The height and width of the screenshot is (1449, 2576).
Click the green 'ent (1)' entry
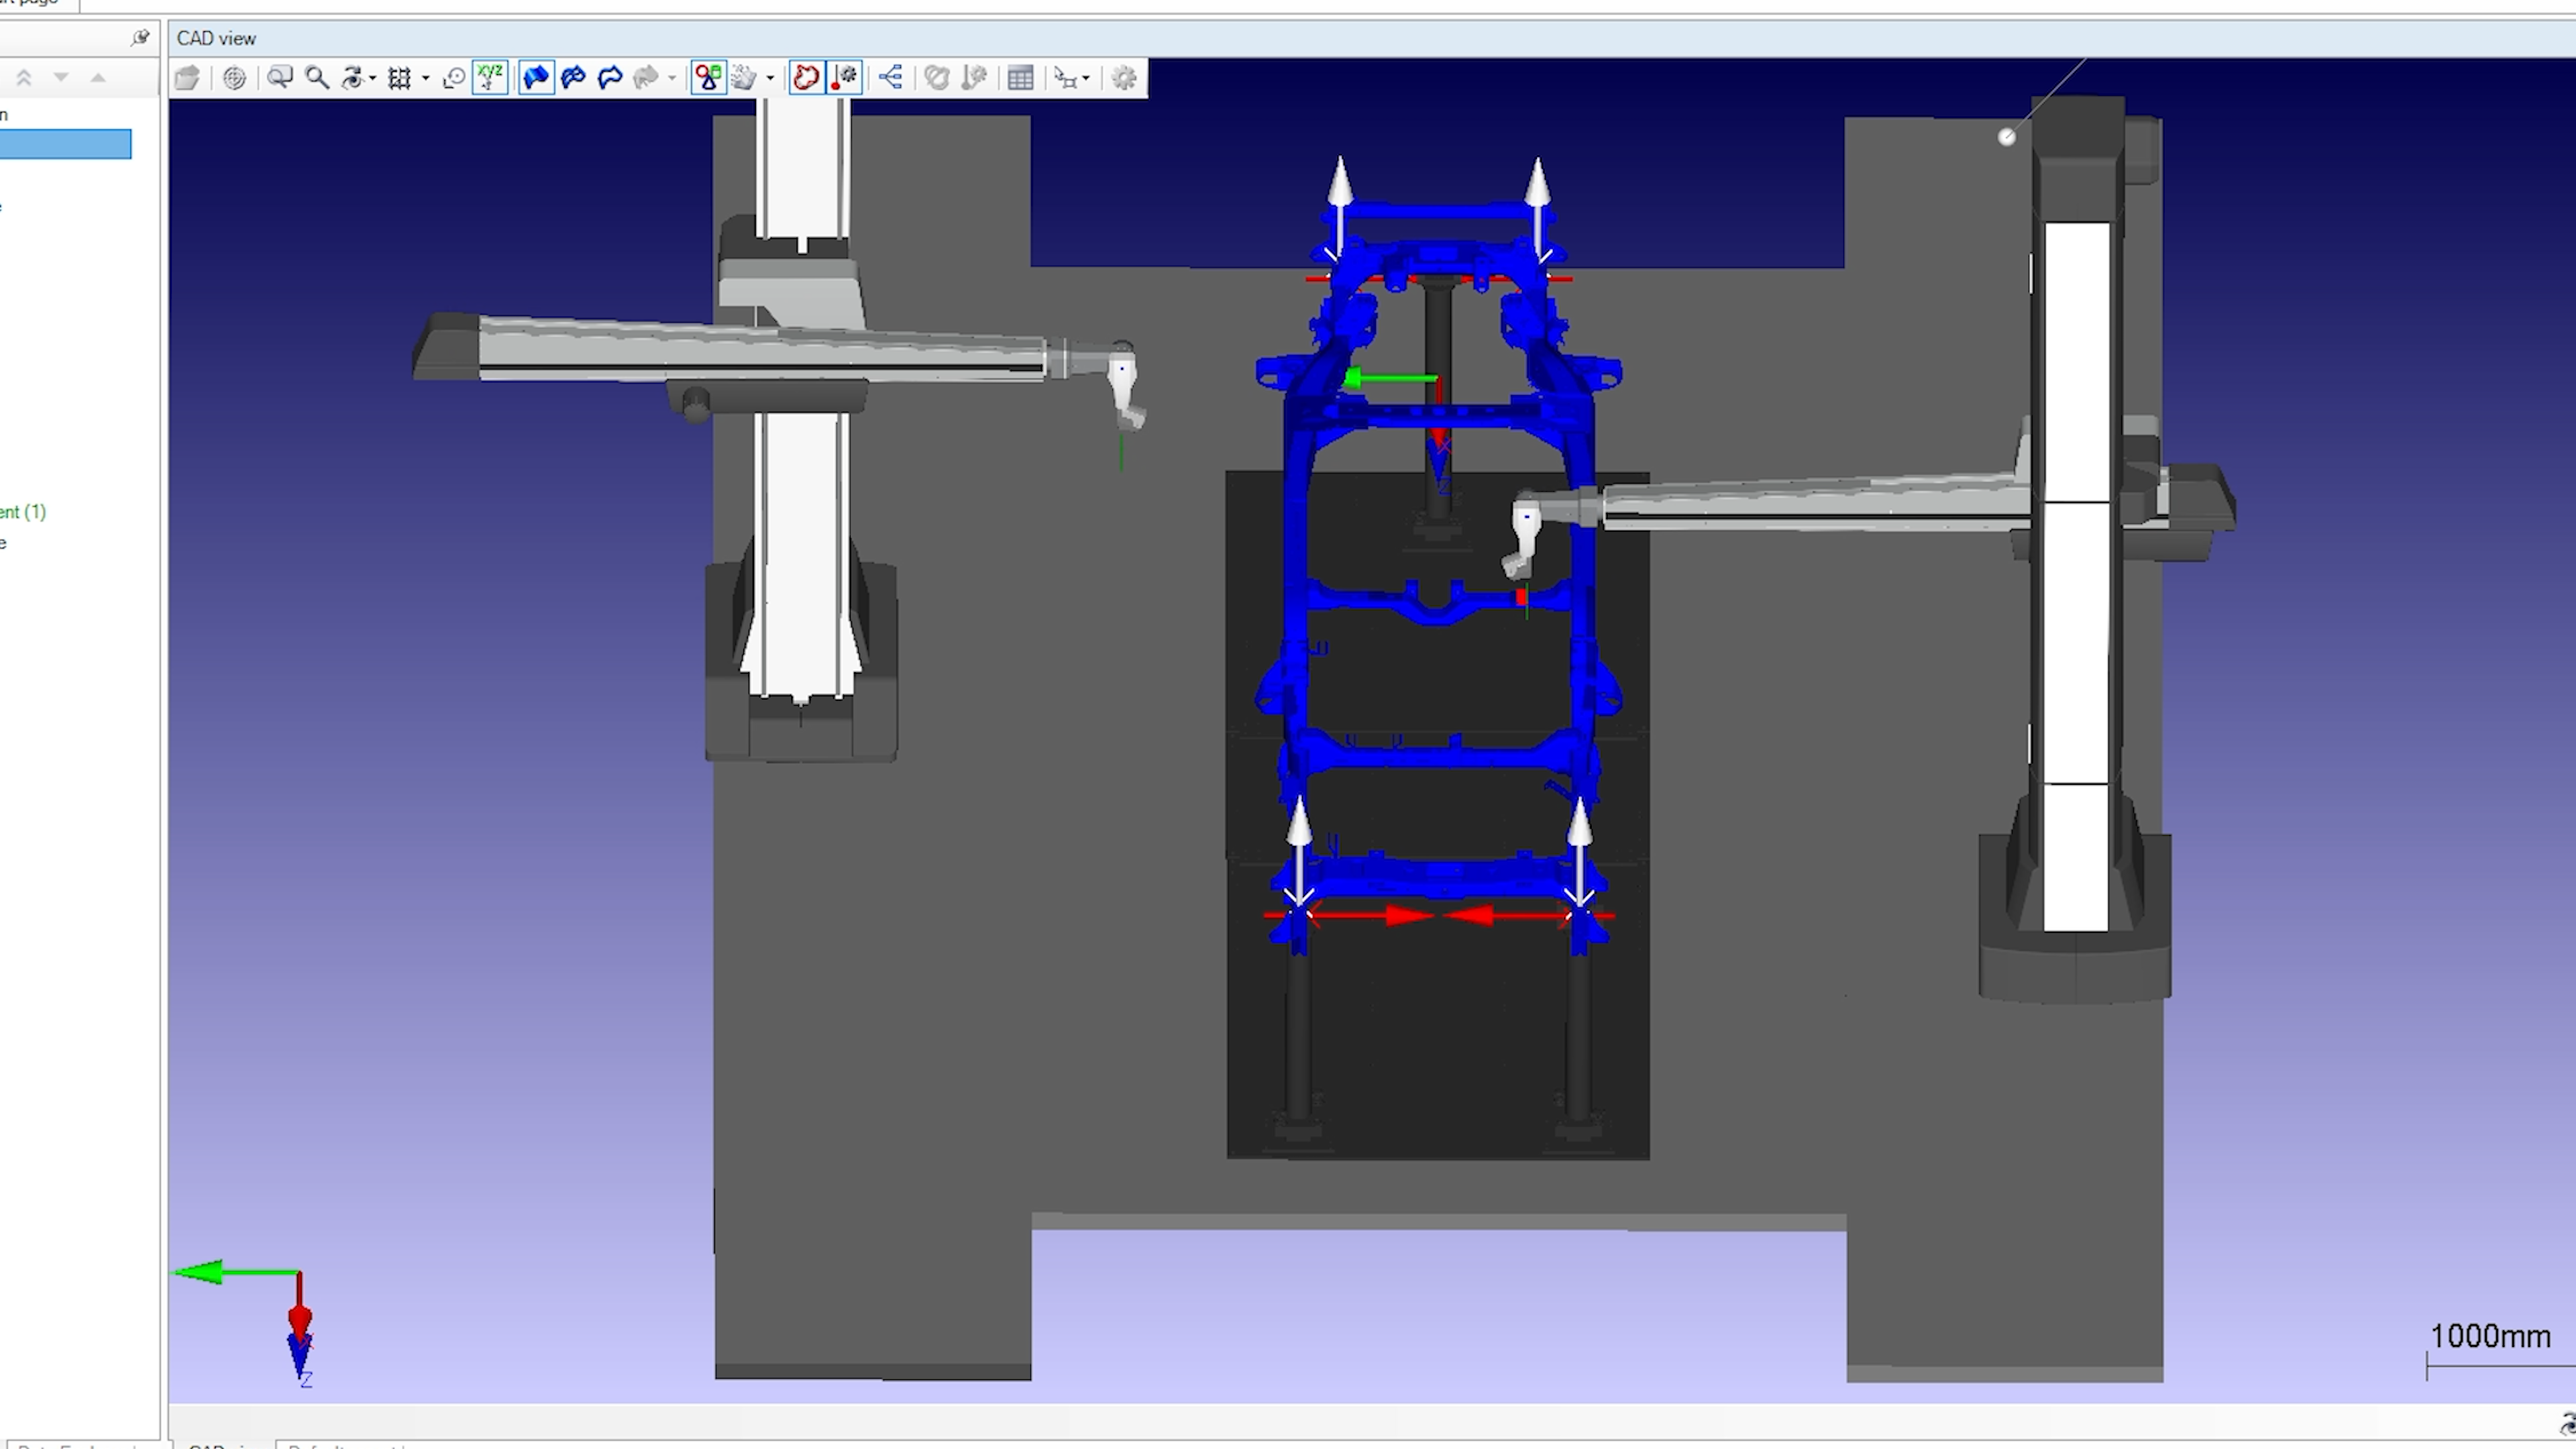coord(23,512)
